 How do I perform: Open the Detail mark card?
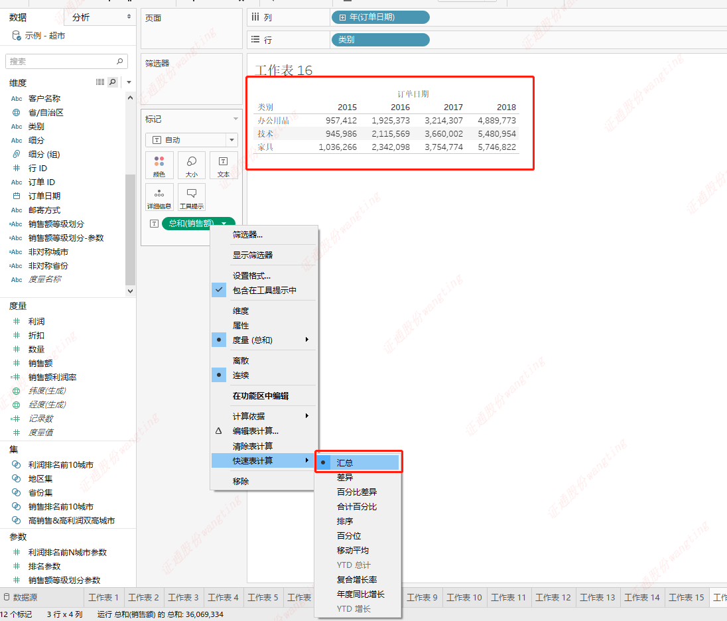(x=159, y=198)
